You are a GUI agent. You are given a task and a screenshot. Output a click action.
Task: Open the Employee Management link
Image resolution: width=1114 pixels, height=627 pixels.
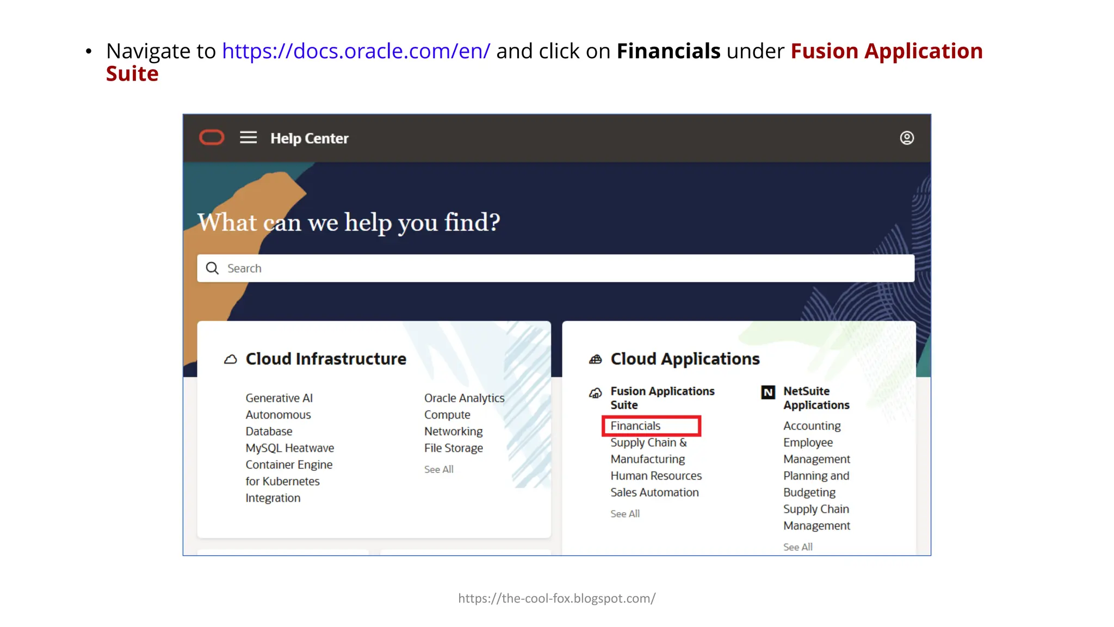(x=816, y=451)
